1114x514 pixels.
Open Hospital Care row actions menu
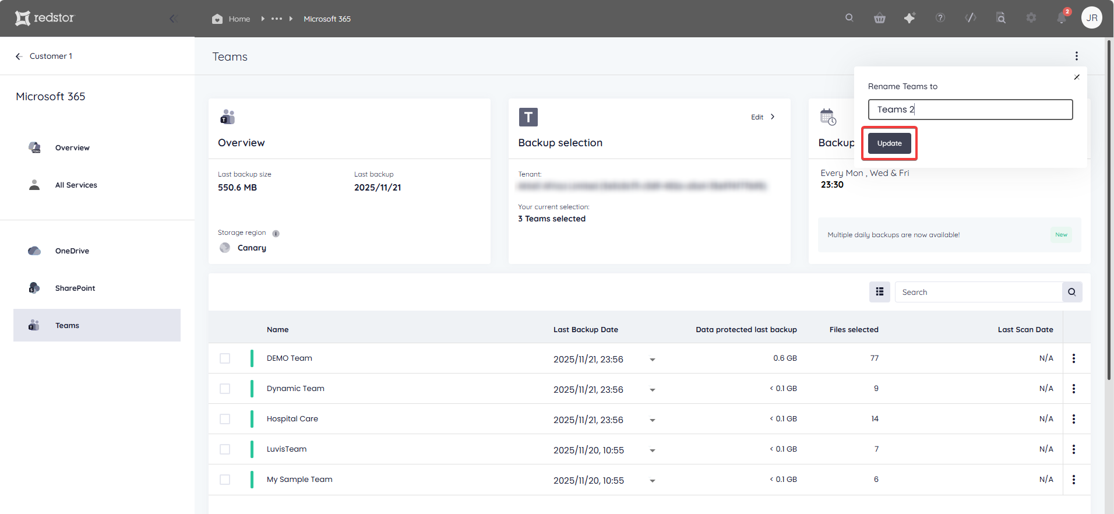pos(1074,419)
